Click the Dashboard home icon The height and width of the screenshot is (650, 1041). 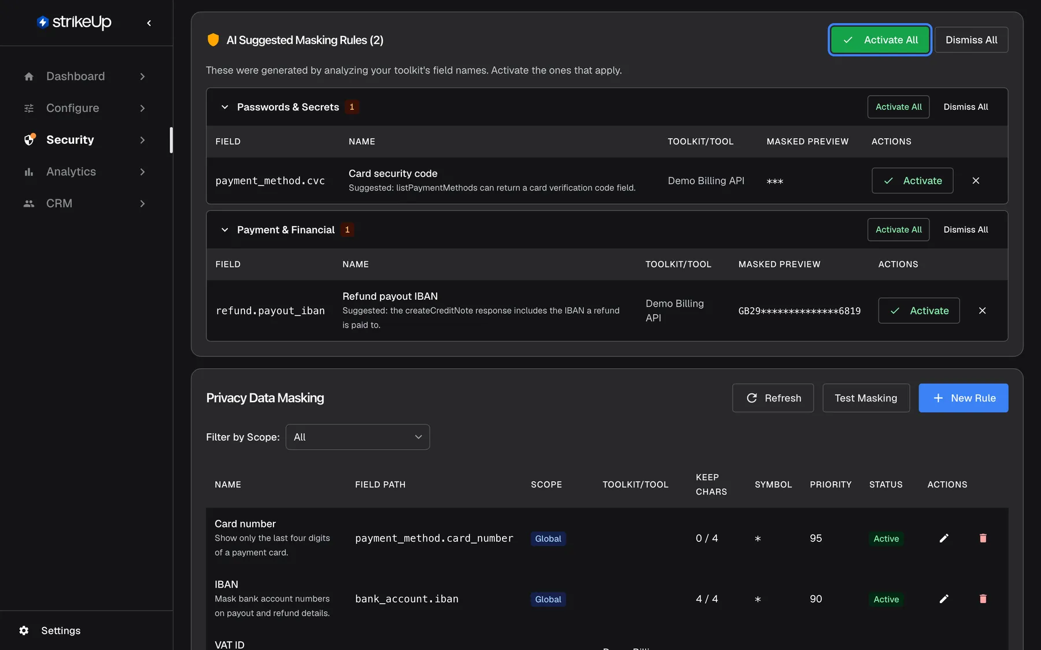tap(29, 76)
